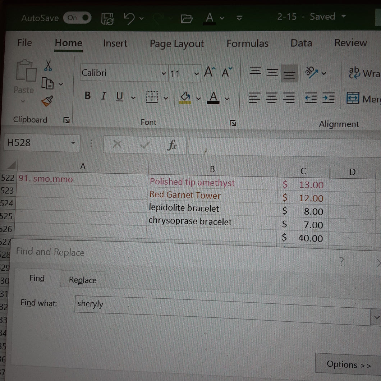The image size is (381, 381).
Task: Click the Orientation text angle icon
Action: click(x=311, y=72)
